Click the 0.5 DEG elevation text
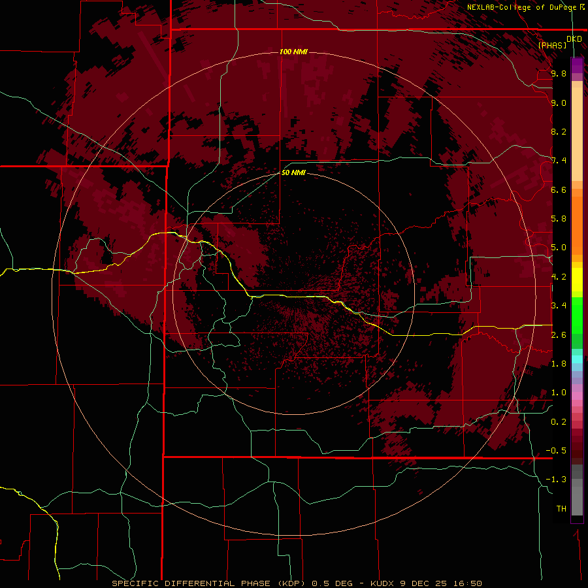This screenshot has height=588, width=588. tap(333, 583)
